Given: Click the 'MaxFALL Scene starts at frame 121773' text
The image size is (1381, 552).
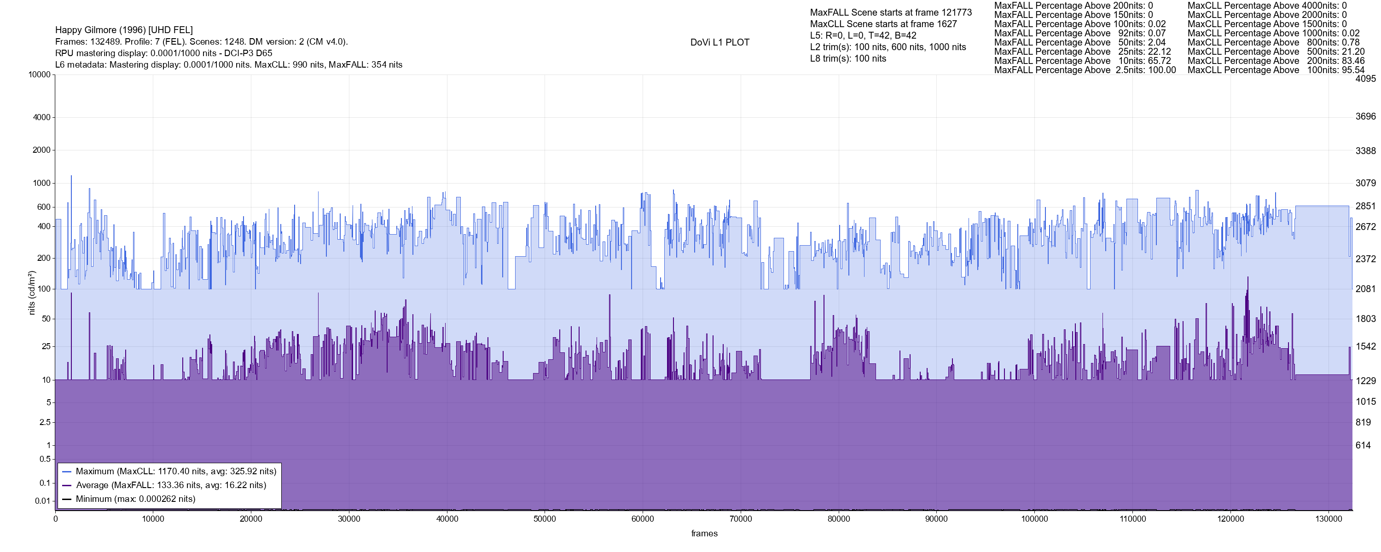Looking at the screenshot, I should (x=890, y=12).
